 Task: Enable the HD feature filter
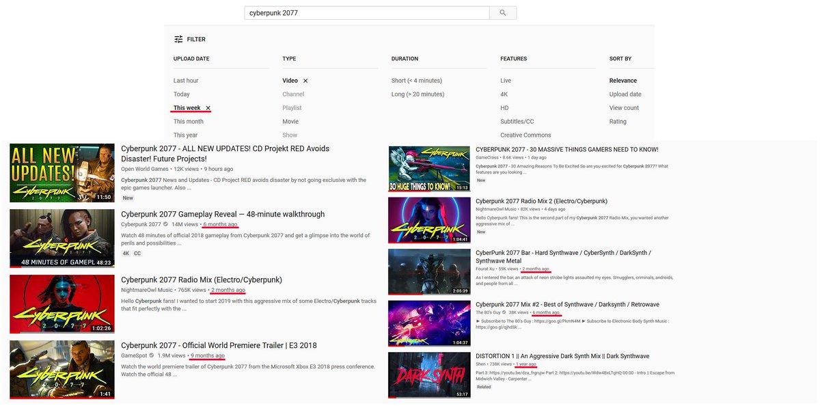point(504,108)
